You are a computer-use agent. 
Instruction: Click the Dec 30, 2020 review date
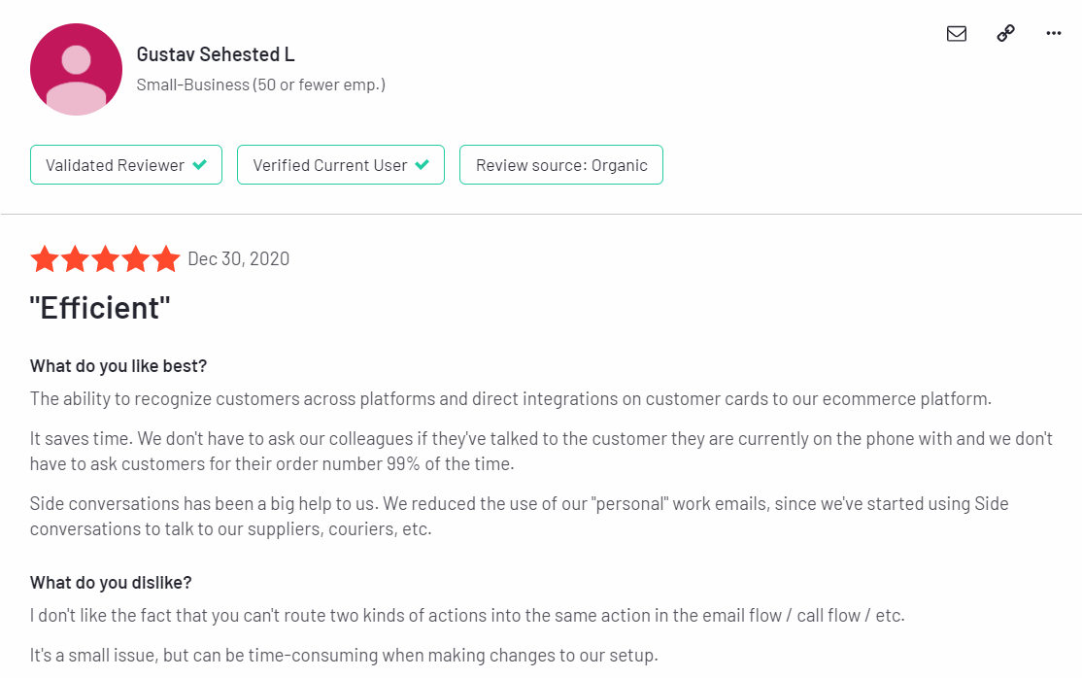[x=239, y=259]
